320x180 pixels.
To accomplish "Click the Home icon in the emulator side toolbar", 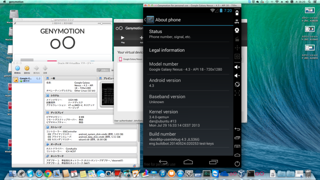I will click(237, 155).
